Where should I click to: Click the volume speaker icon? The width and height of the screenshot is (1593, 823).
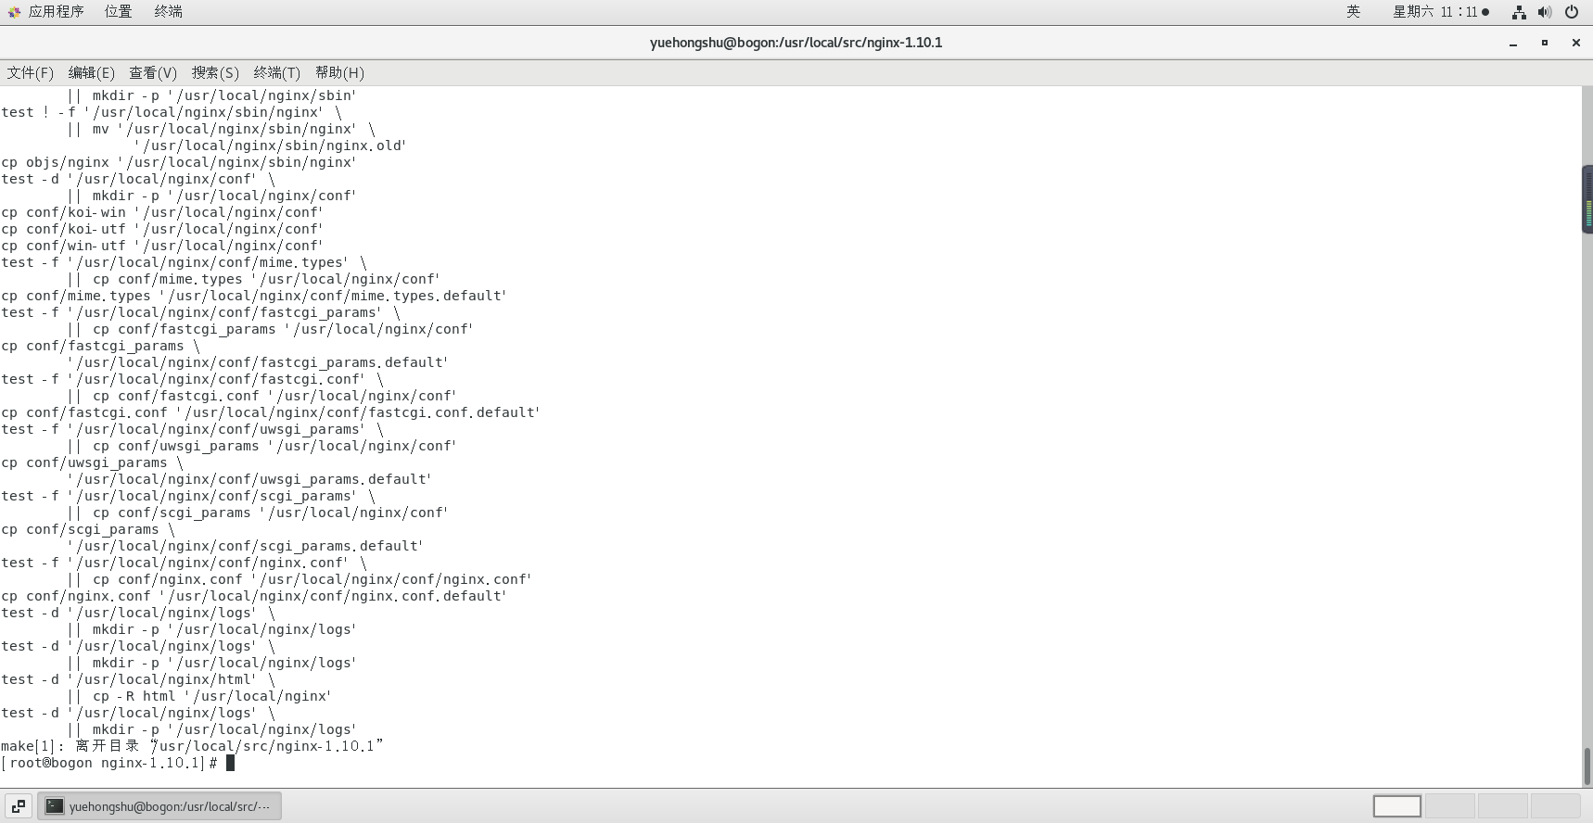coord(1545,12)
